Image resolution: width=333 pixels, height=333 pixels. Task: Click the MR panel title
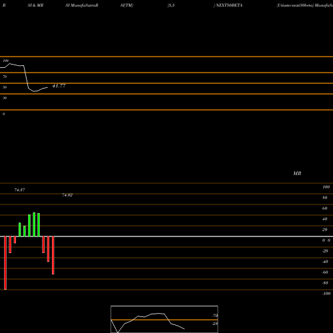coord(297,173)
